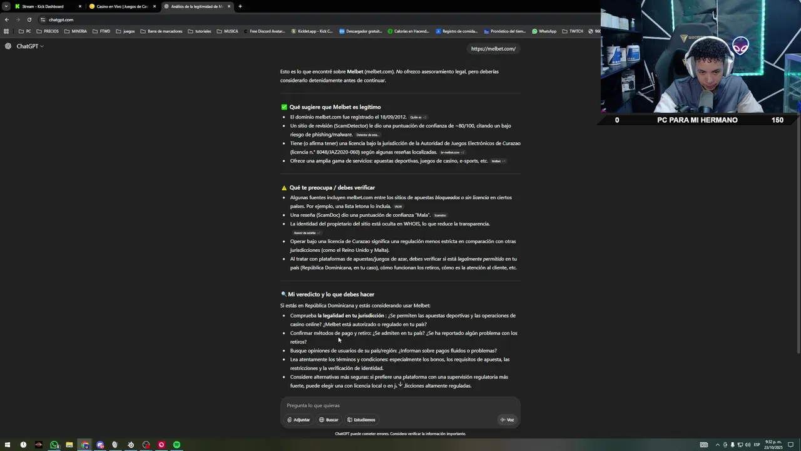801x451 pixels.
Task: Open the FTWD bookmarks folder
Action: coord(102,31)
